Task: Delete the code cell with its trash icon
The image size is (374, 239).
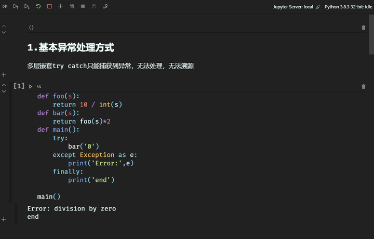Action: pyautogui.click(x=364, y=86)
